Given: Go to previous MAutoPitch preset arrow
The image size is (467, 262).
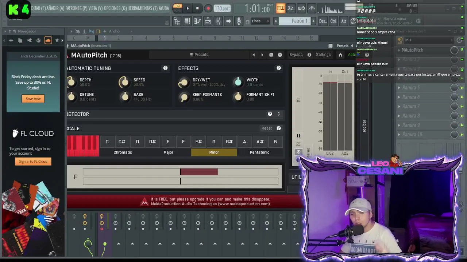Looking at the screenshot, I should [x=254, y=55].
